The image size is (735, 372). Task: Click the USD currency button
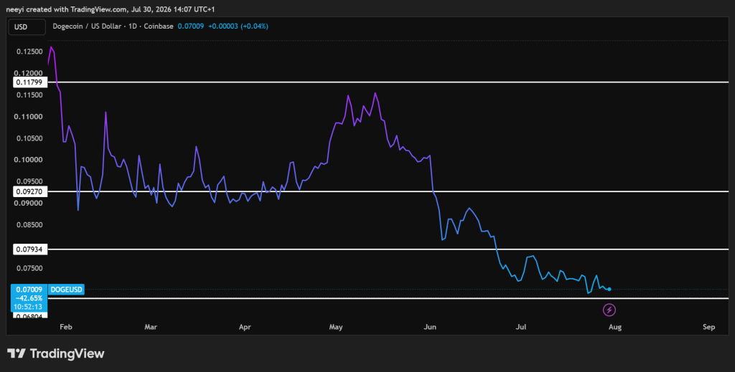tap(27, 27)
